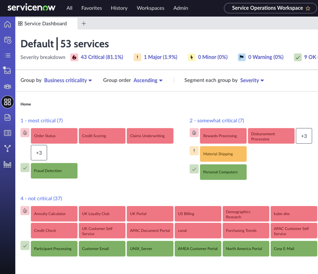Open the UNIX_Server service tile
318x274 pixels.
coord(150,249)
